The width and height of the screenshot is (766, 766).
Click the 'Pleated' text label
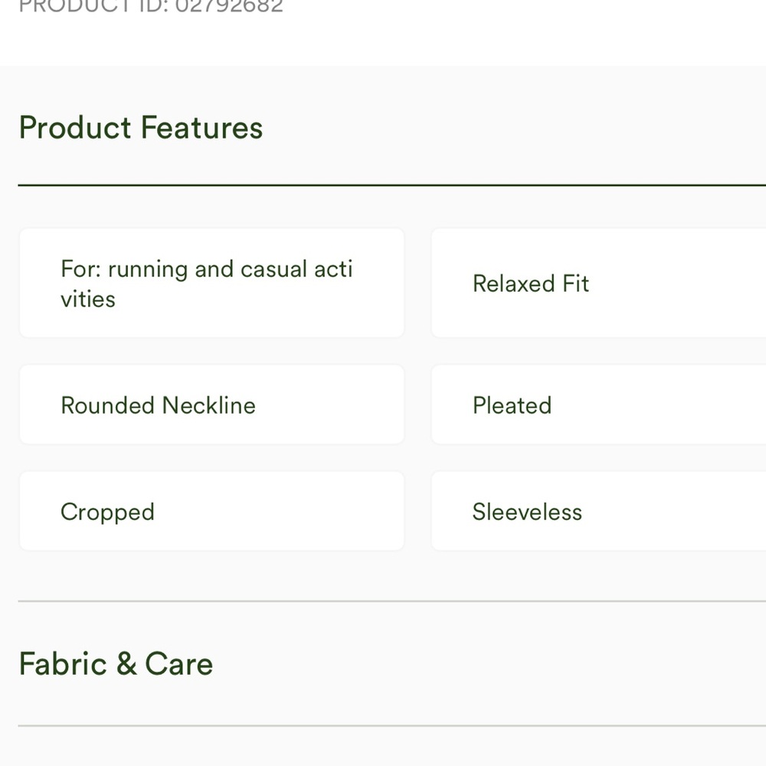tap(512, 405)
